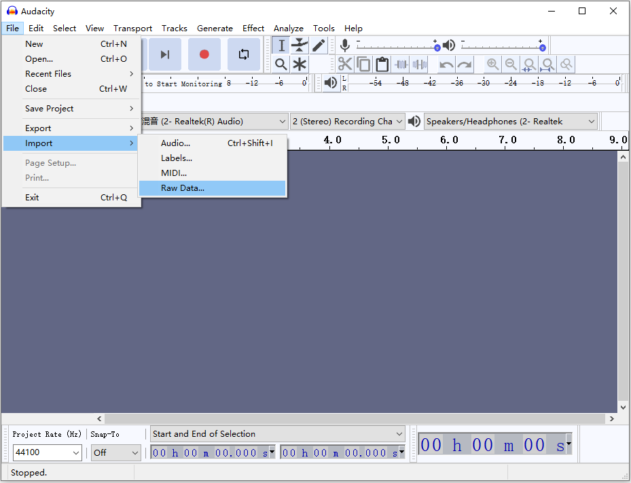The image size is (631, 483).
Task: Click the Paste clipboard icon
Action: (x=382, y=65)
